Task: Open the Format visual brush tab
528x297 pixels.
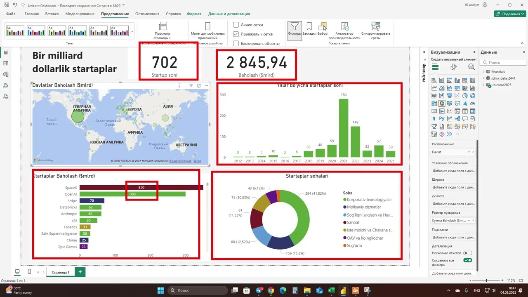Action: (x=453, y=67)
